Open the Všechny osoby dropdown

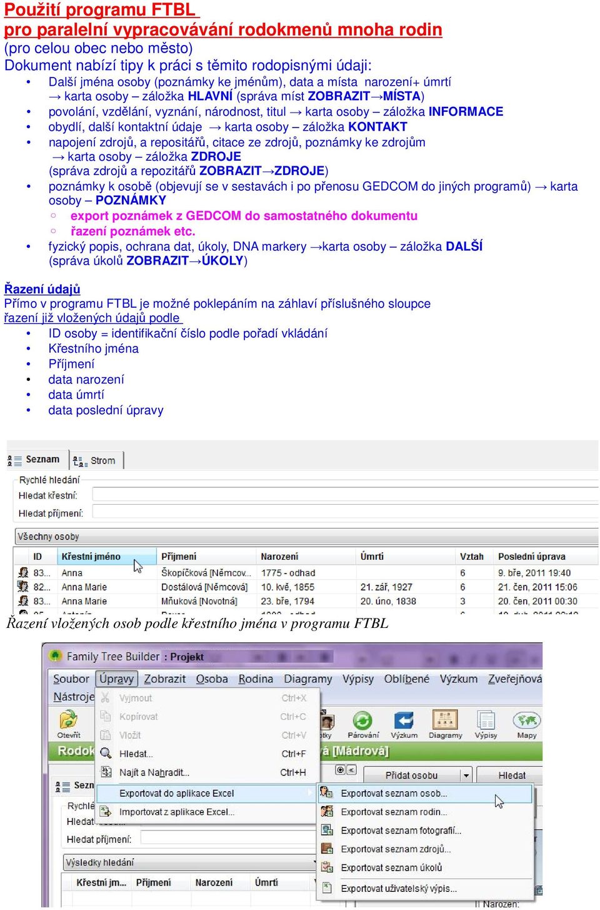point(306,537)
